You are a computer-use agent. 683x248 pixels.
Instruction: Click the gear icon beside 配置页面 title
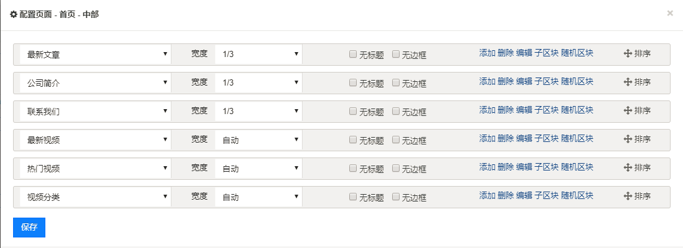coord(14,14)
